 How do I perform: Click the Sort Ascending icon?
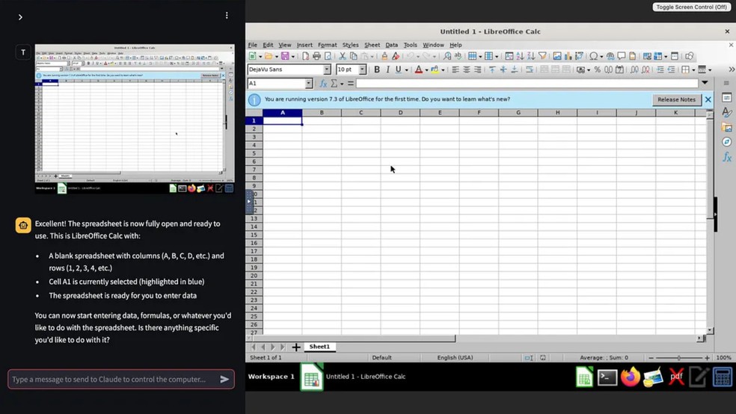coord(520,56)
